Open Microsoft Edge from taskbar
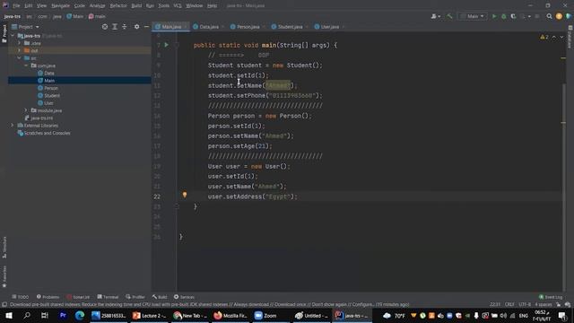Viewport: 574px width, 323px height. pos(80,315)
